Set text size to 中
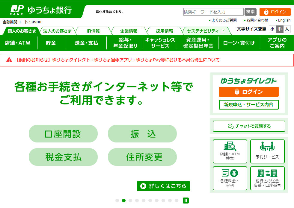This screenshot has width=294, height=208. coord(280,29)
